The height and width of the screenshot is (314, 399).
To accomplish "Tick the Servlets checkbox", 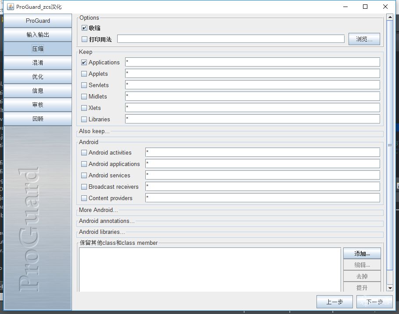I will point(84,85).
